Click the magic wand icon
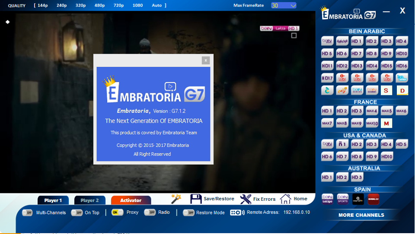The width and height of the screenshot is (415, 234). tap(176, 199)
